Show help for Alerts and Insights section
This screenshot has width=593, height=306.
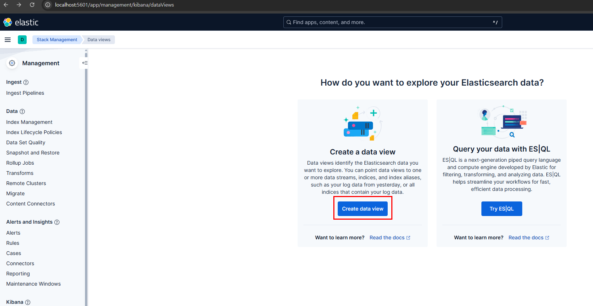[x=57, y=222]
